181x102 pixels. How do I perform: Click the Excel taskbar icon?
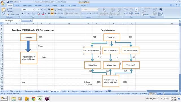tap(40, 99)
